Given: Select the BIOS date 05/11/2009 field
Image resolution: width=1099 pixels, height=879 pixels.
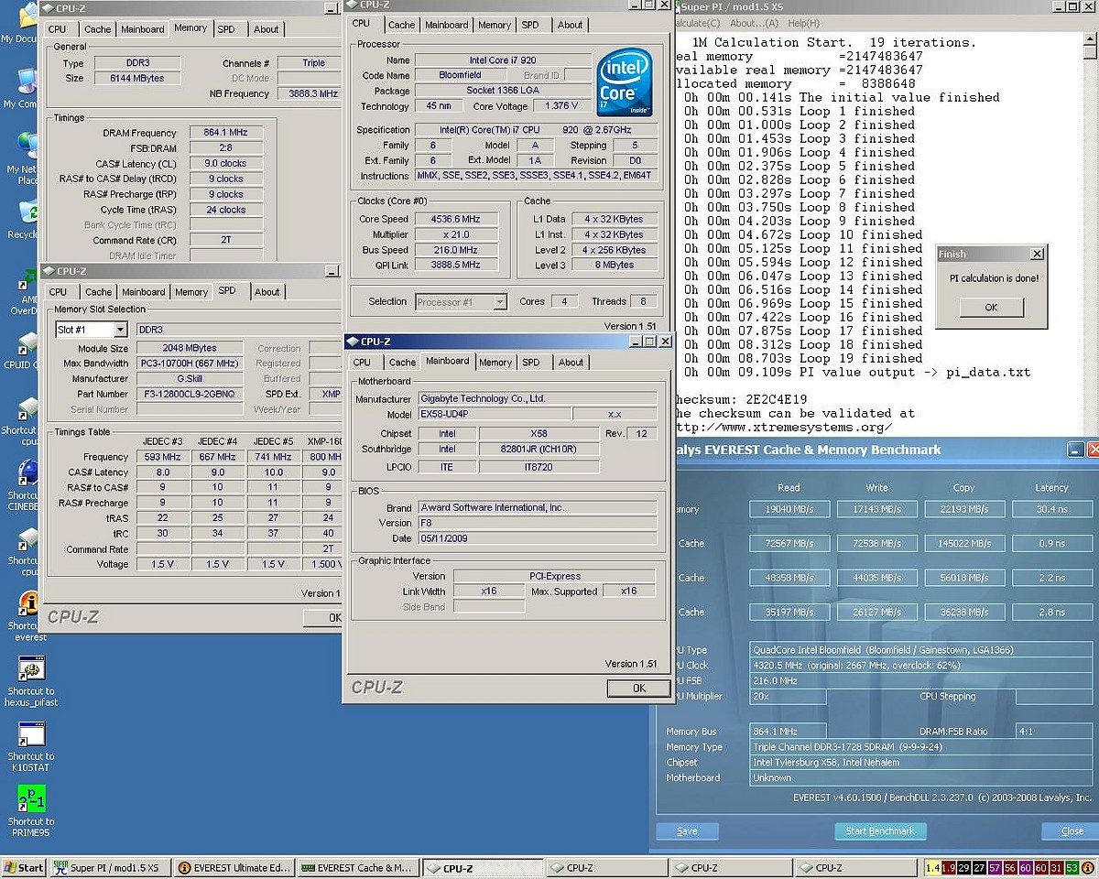Looking at the screenshot, I should 537,538.
